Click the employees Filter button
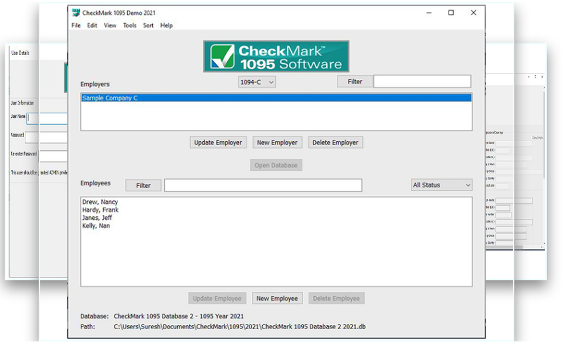 (x=143, y=186)
